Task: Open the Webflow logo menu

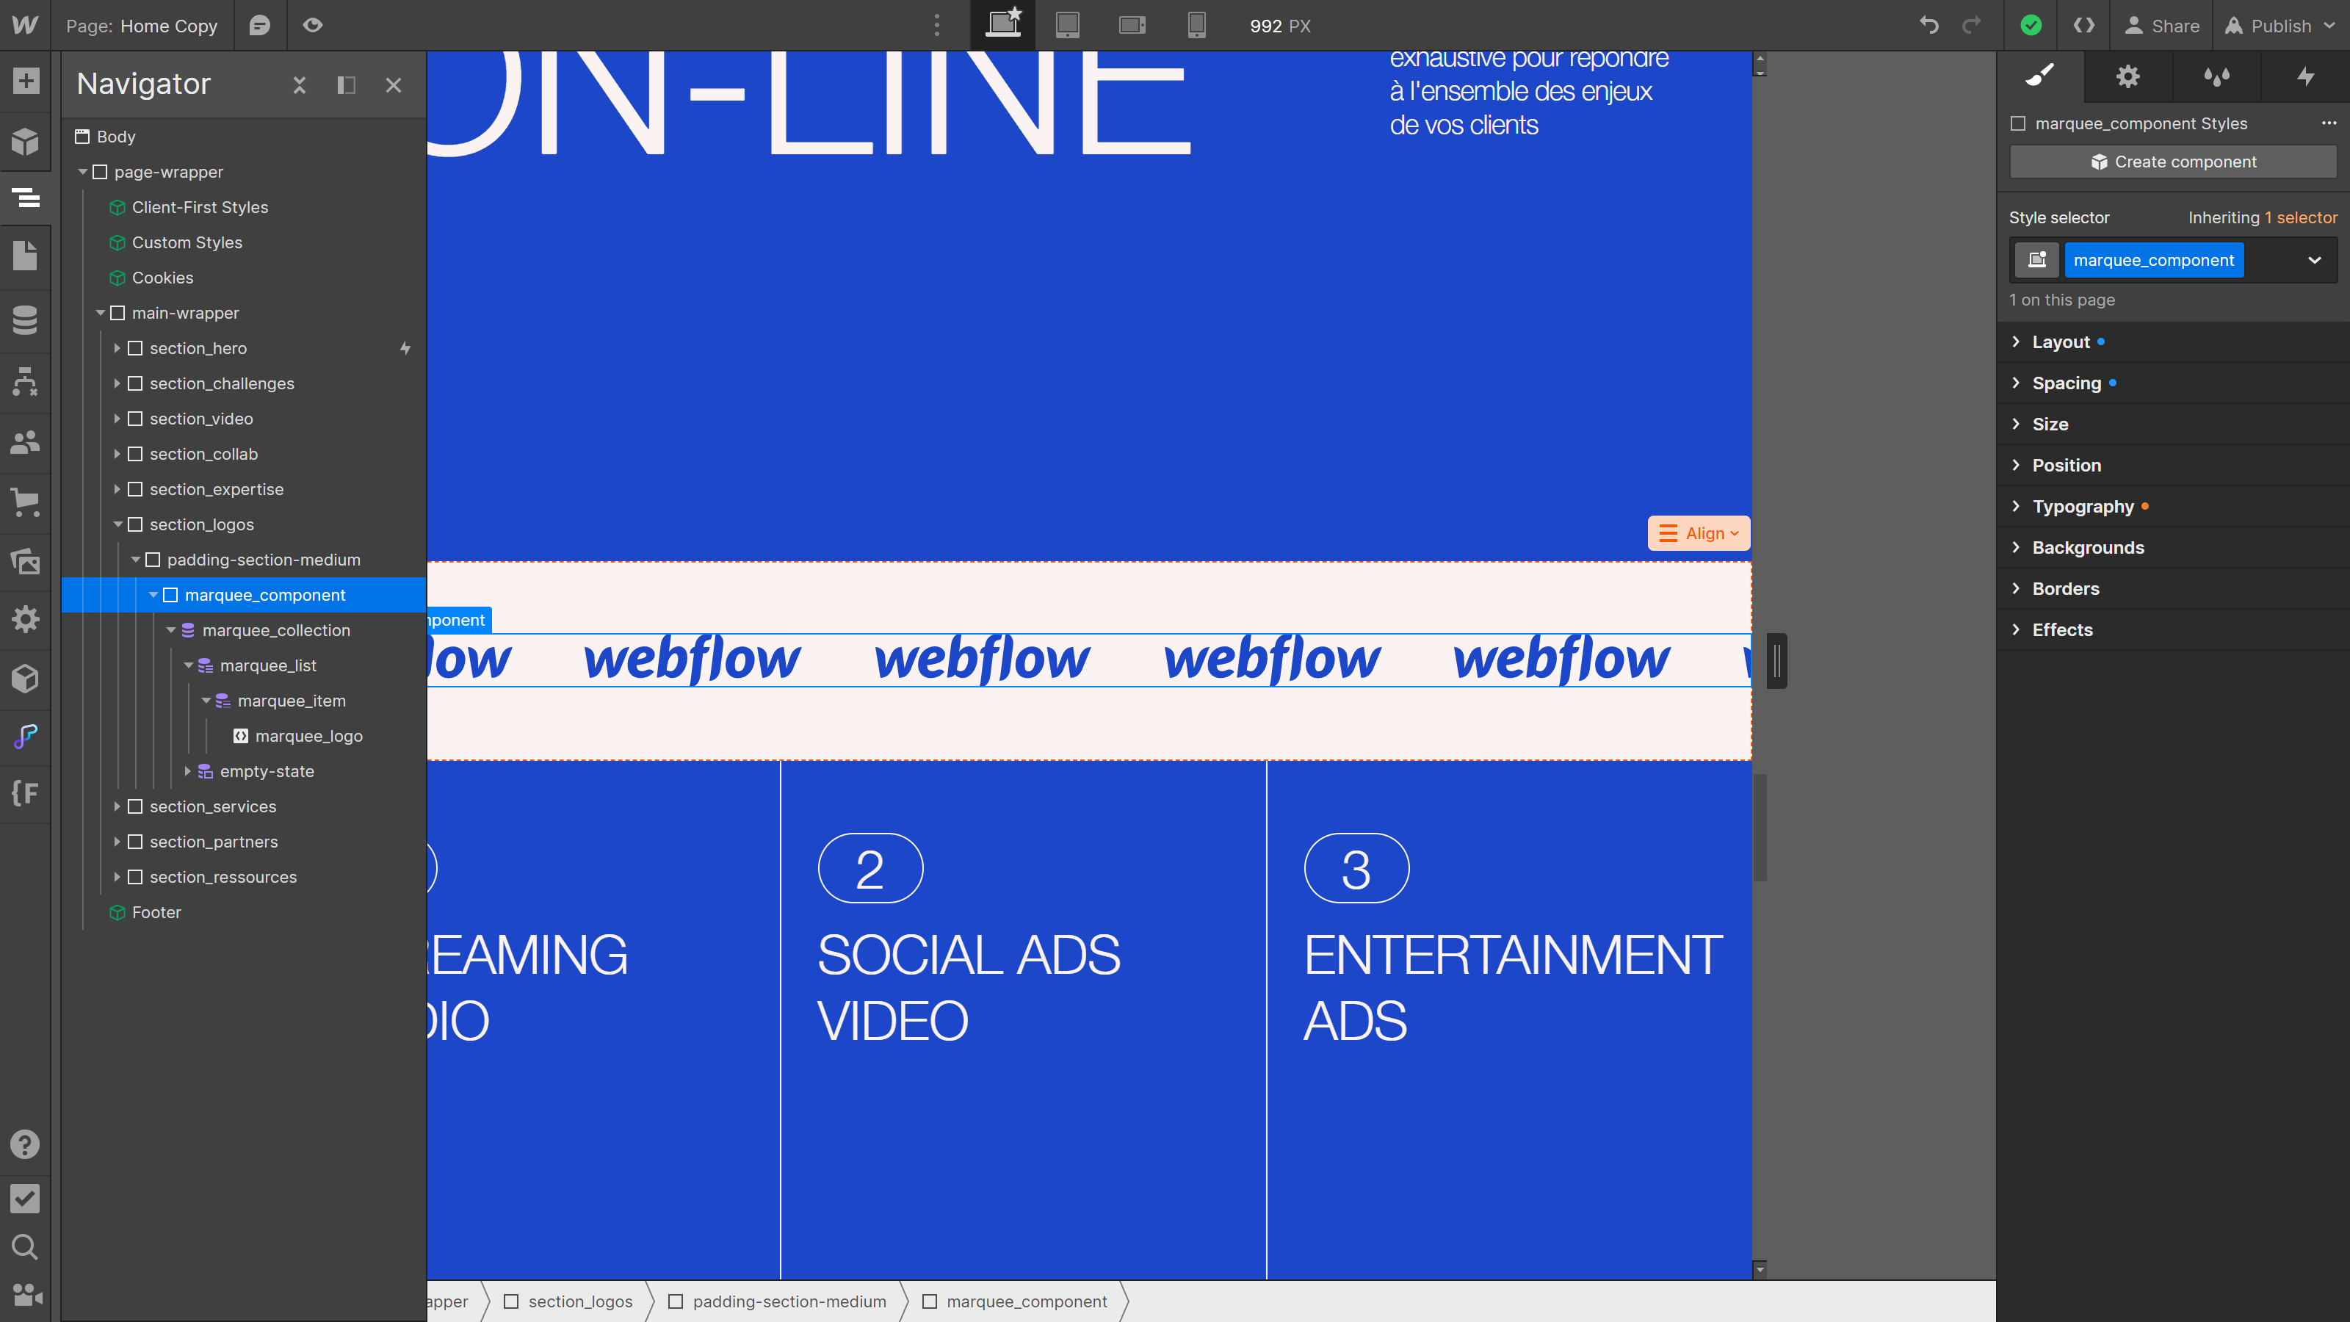Action: tap(25, 25)
